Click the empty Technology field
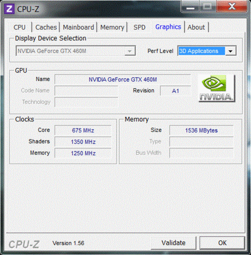251x255 pixels. (x=86, y=102)
